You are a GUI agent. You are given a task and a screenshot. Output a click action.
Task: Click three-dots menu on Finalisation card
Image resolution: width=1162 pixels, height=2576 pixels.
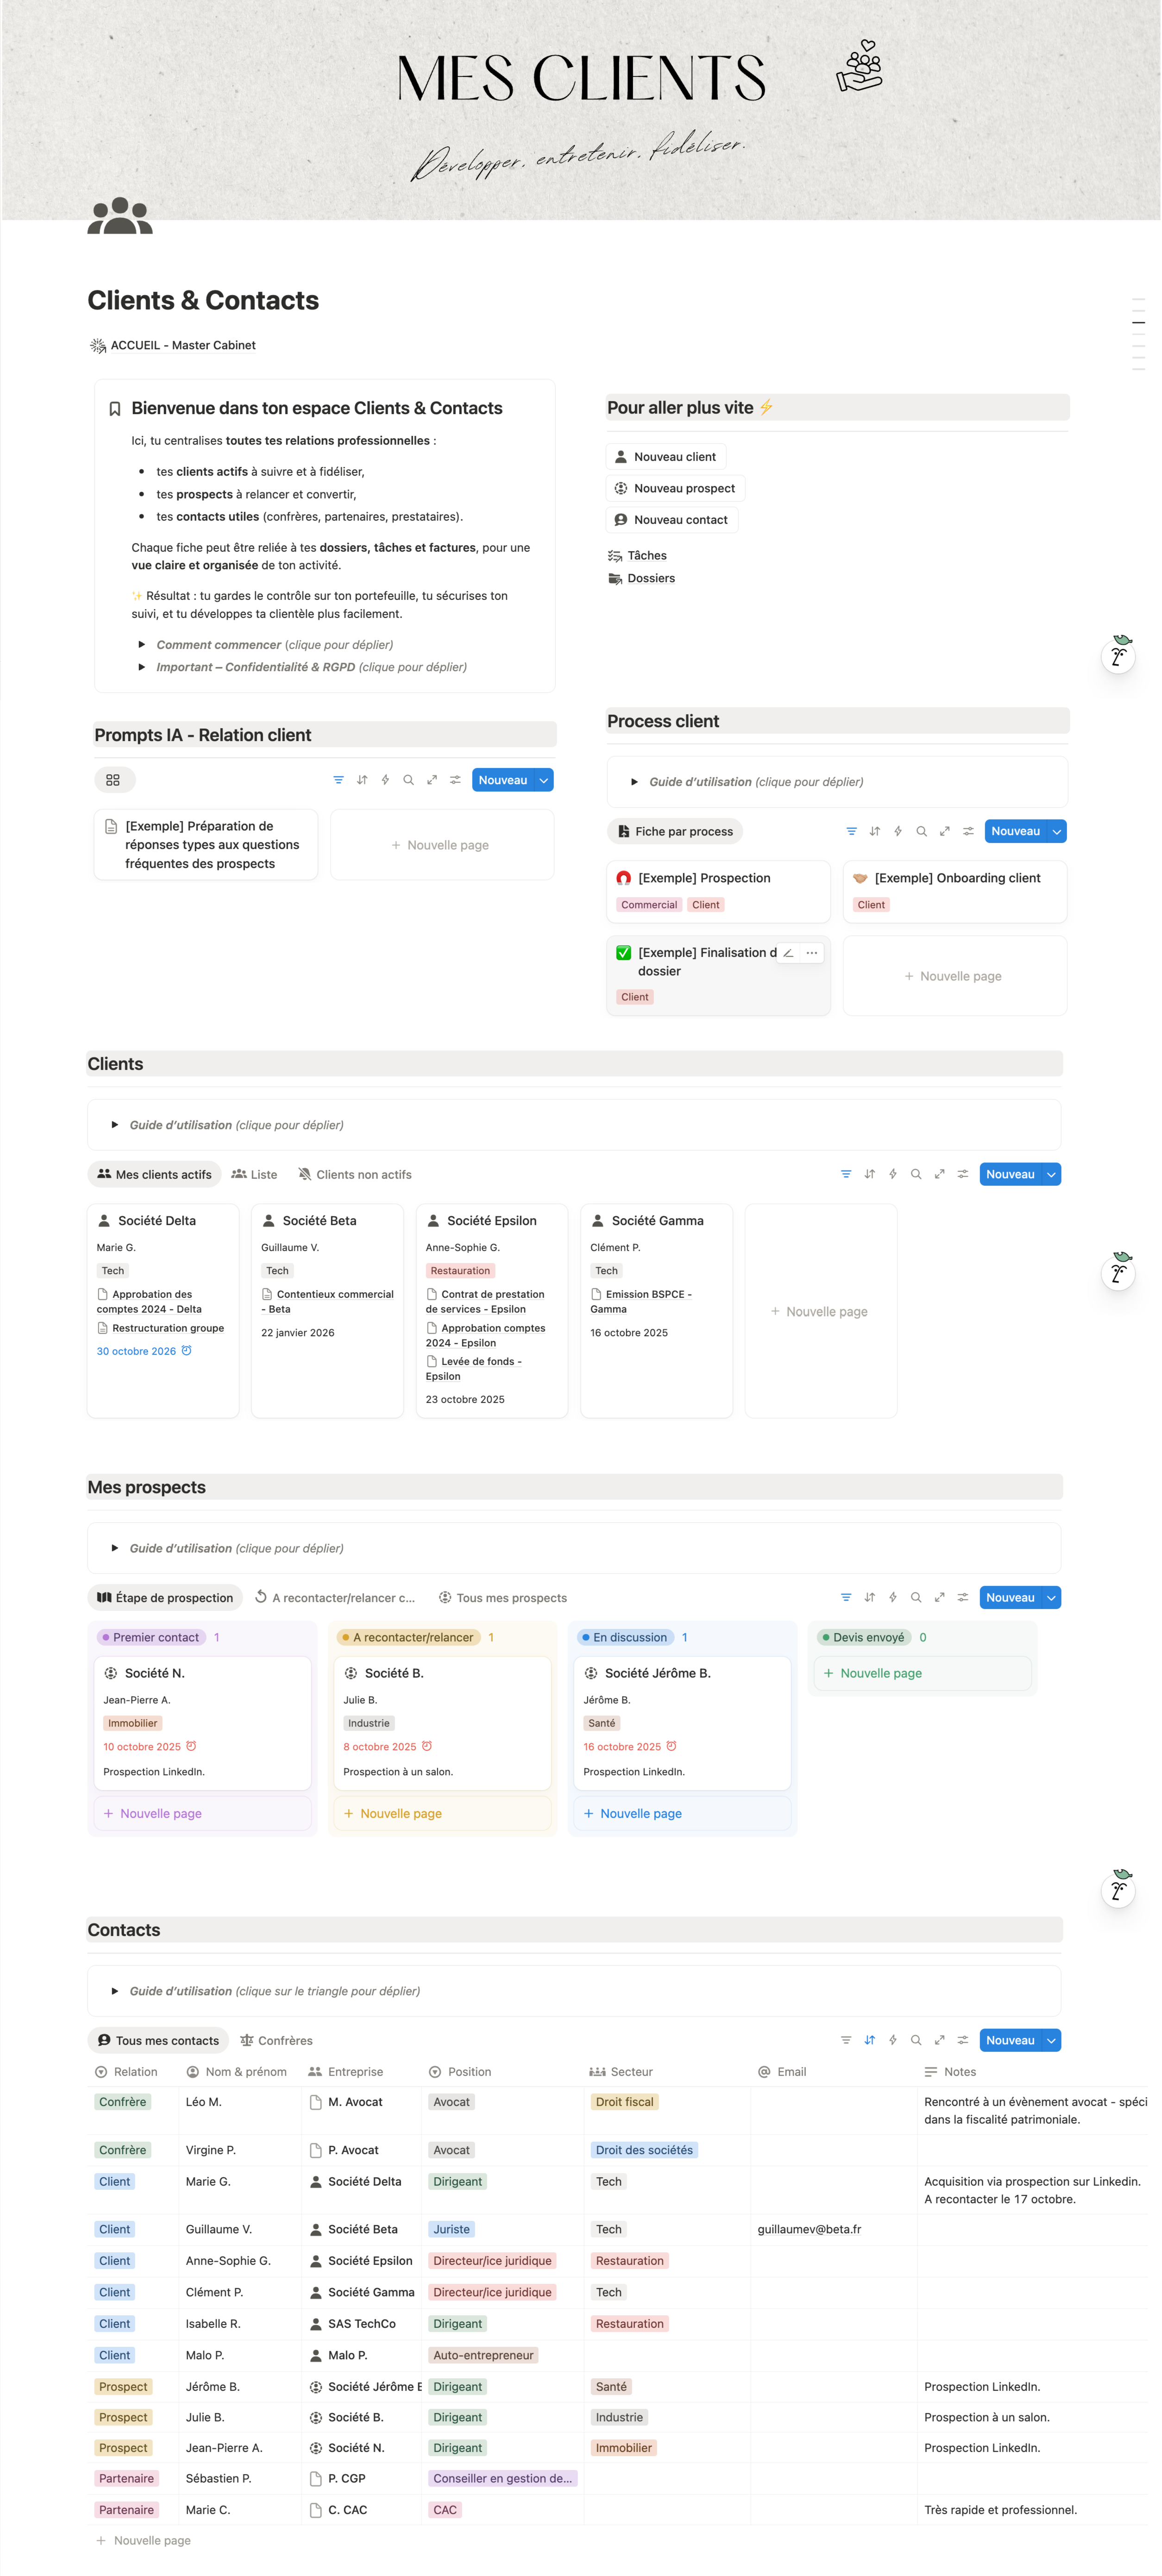[812, 953]
